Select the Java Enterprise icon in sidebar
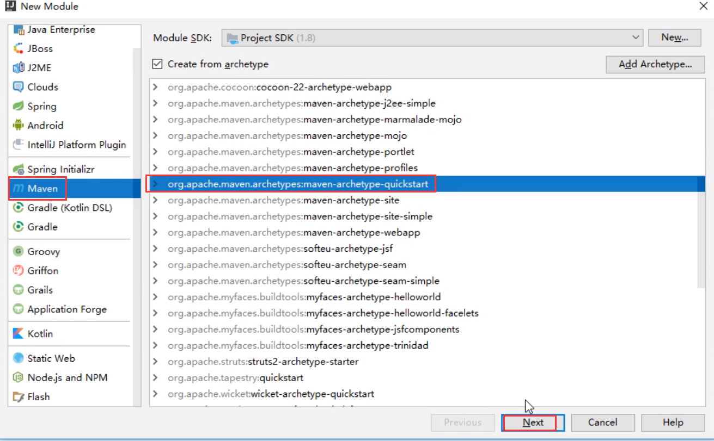The width and height of the screenshot is (714, 441). pos(19,29)
